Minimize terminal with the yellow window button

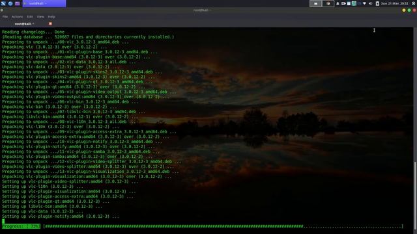pyautogui.click(x=404, y=10)
